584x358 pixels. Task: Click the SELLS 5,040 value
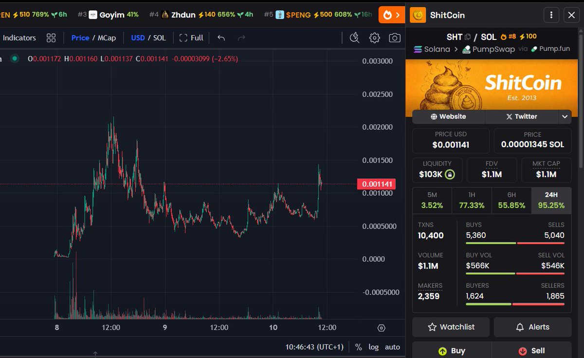[x=554, y=236]
